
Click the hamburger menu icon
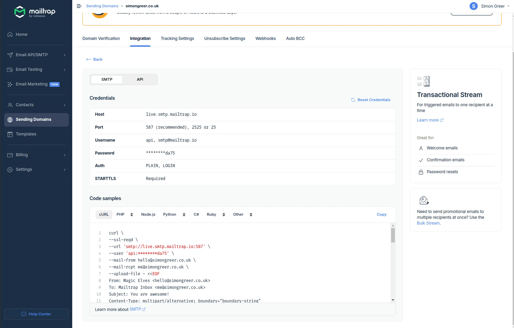[x=79, y=6]
